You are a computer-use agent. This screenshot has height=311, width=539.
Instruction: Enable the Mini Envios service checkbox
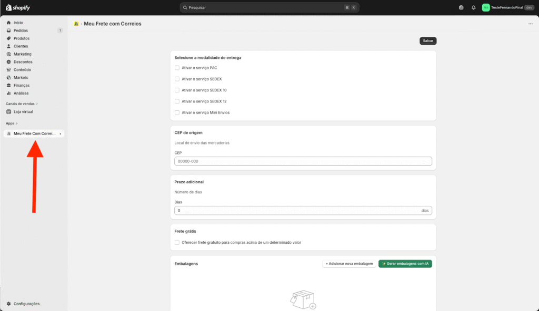(177, 112)
